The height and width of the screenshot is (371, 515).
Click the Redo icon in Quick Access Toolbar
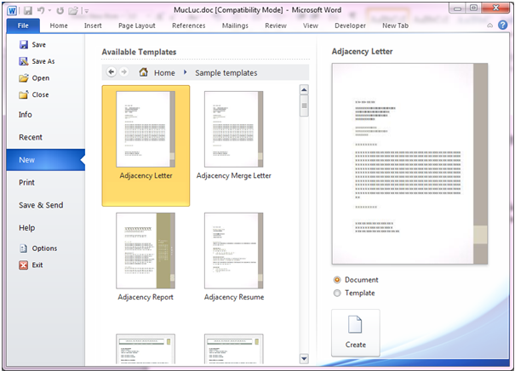tap(60, 10)
